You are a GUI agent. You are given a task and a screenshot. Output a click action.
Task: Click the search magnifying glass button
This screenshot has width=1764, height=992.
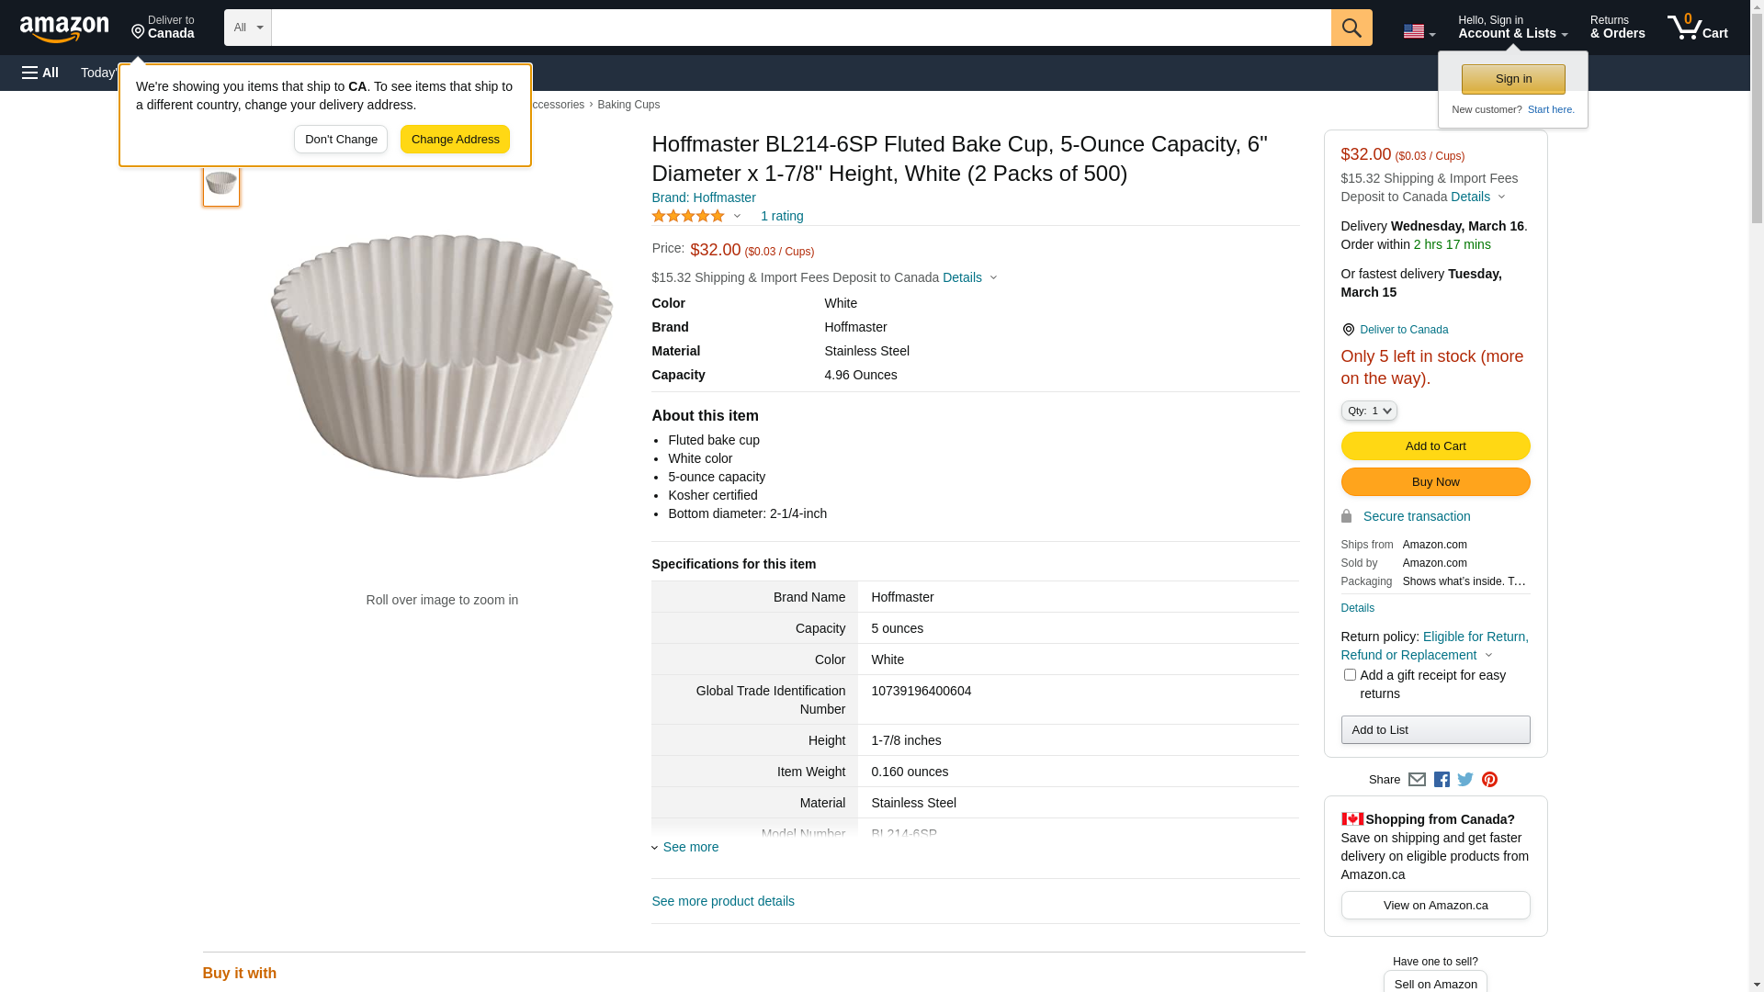1351,28
